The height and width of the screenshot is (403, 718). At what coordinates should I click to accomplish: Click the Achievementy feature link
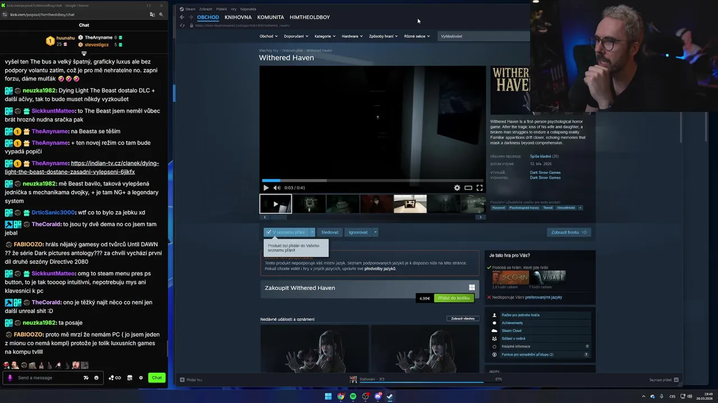point(512,323)
